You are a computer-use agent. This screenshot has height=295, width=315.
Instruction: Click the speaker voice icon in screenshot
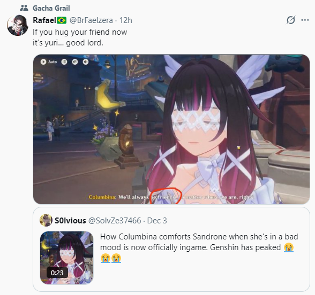pos(86,62)
